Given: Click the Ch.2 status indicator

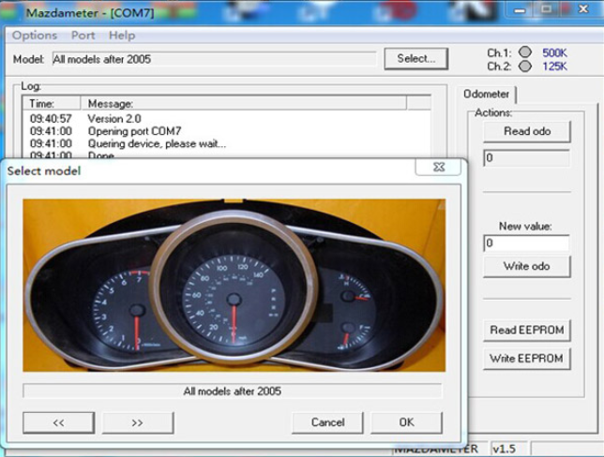Looking at the screenshot, I should tap(524, 66).
